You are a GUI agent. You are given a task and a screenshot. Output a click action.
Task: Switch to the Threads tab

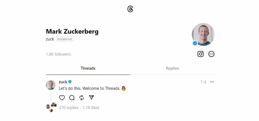point(88,68)
